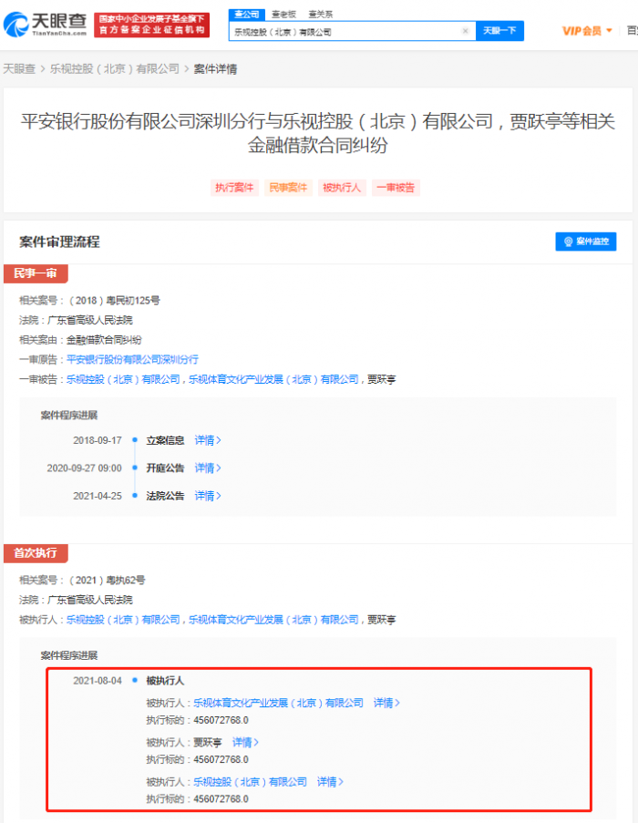
Task: Click case number （2021）粤执62号
Action: [106, 581]
